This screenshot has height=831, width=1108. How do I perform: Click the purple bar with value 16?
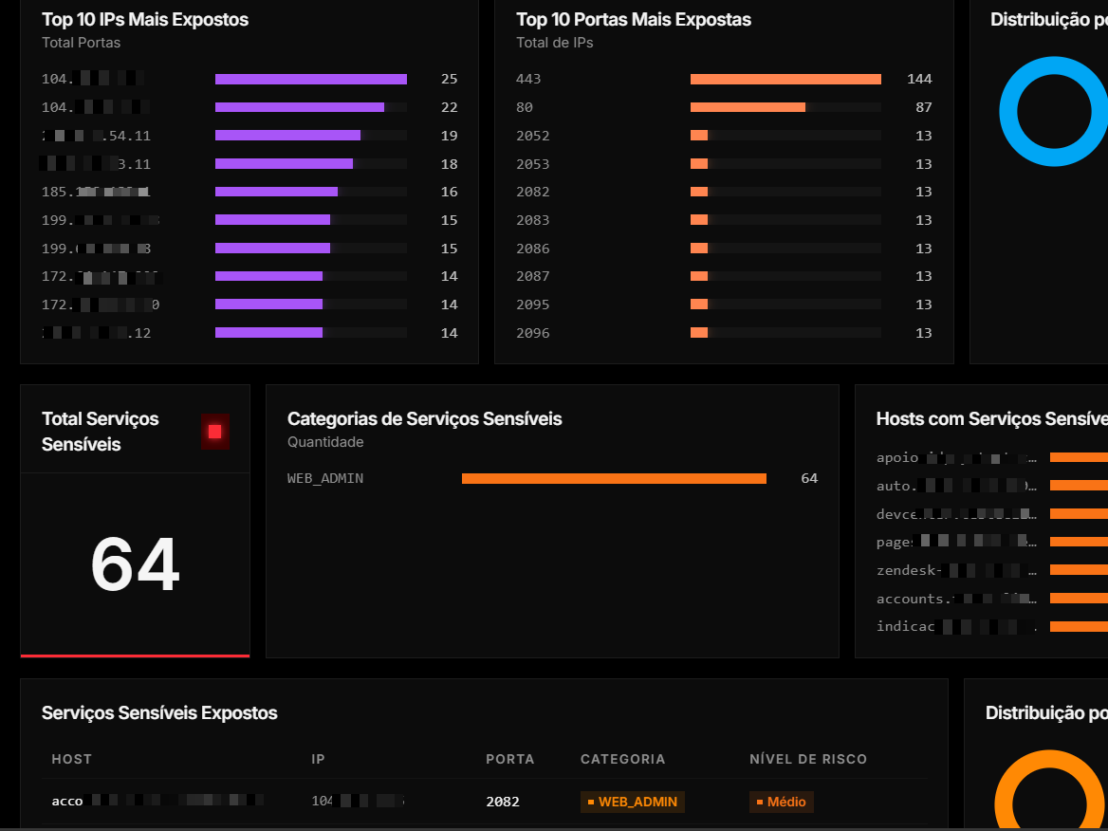point(276,192)
